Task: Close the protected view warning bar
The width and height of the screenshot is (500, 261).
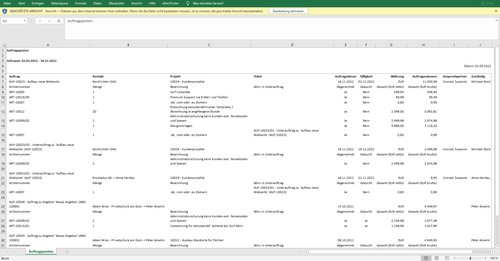Action: click(496, 11)
